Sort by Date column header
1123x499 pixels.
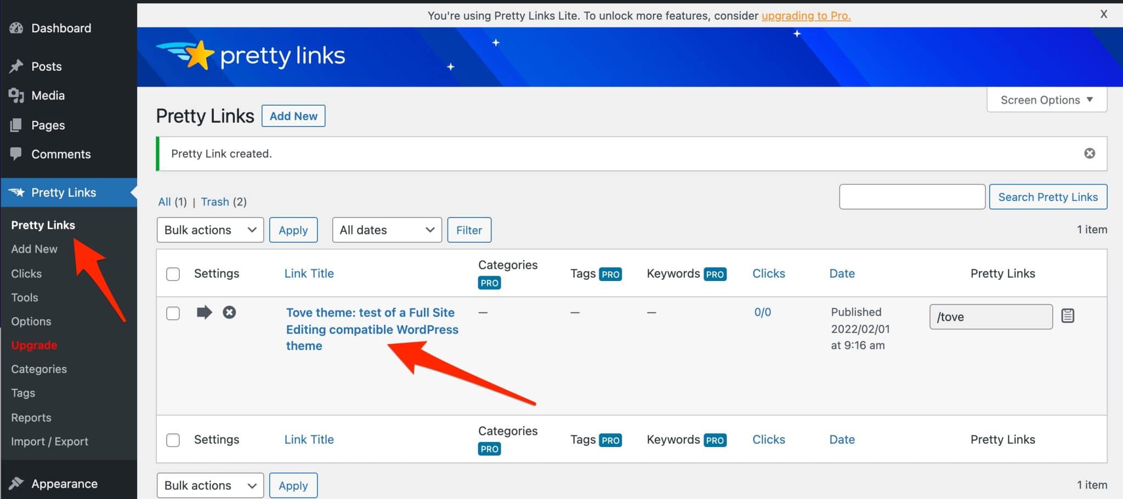pyautogui.click(x=842, y=273)
